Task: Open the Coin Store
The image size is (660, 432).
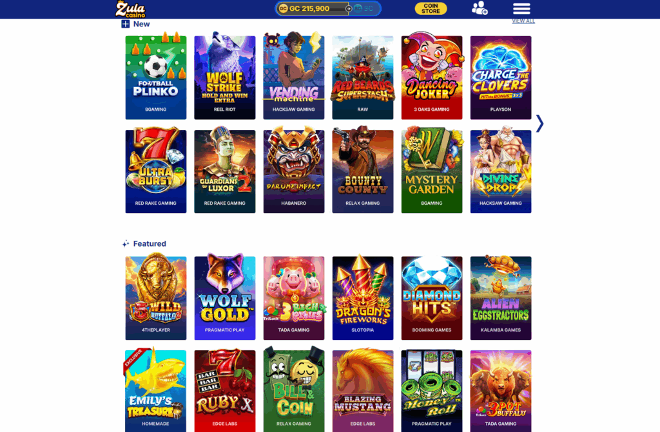Action: 431,8
